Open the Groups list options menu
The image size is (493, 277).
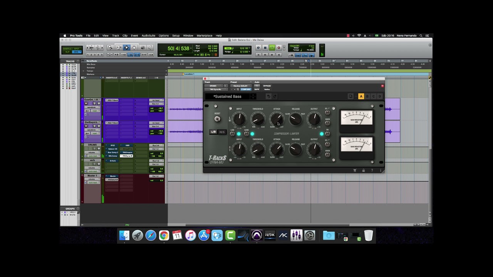78,209
